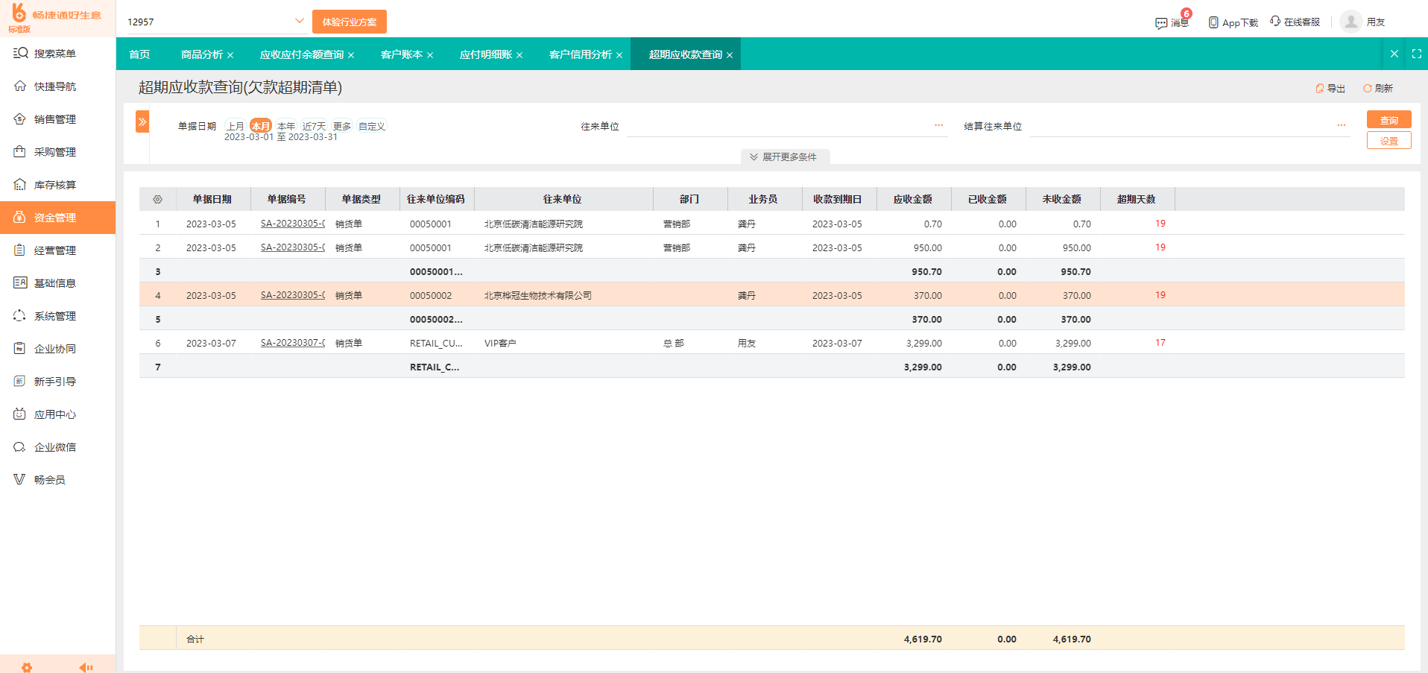
Task: Expand 展开更多条件 for more filters
Action: pyautogui.click(x=784, y=157)
